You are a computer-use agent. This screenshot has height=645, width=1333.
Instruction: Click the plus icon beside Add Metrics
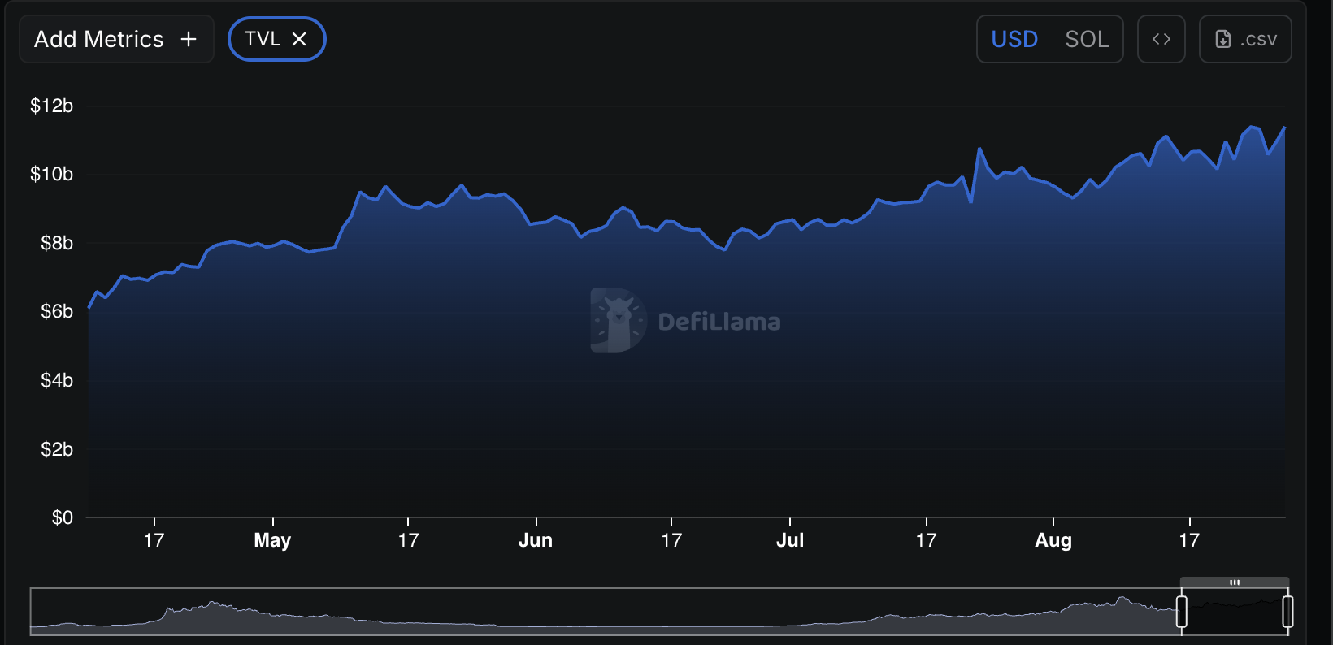click(189, 39)
